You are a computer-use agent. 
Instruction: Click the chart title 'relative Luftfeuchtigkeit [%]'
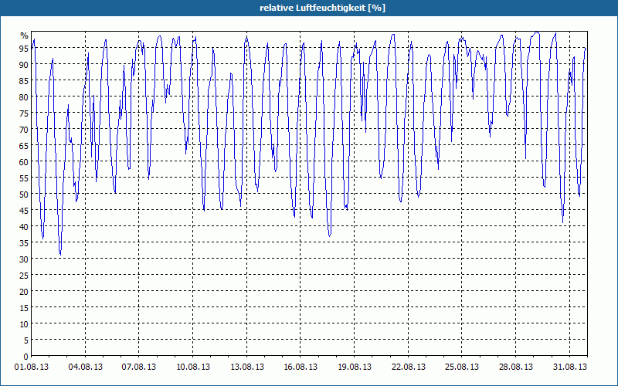[x=322, y=8]
